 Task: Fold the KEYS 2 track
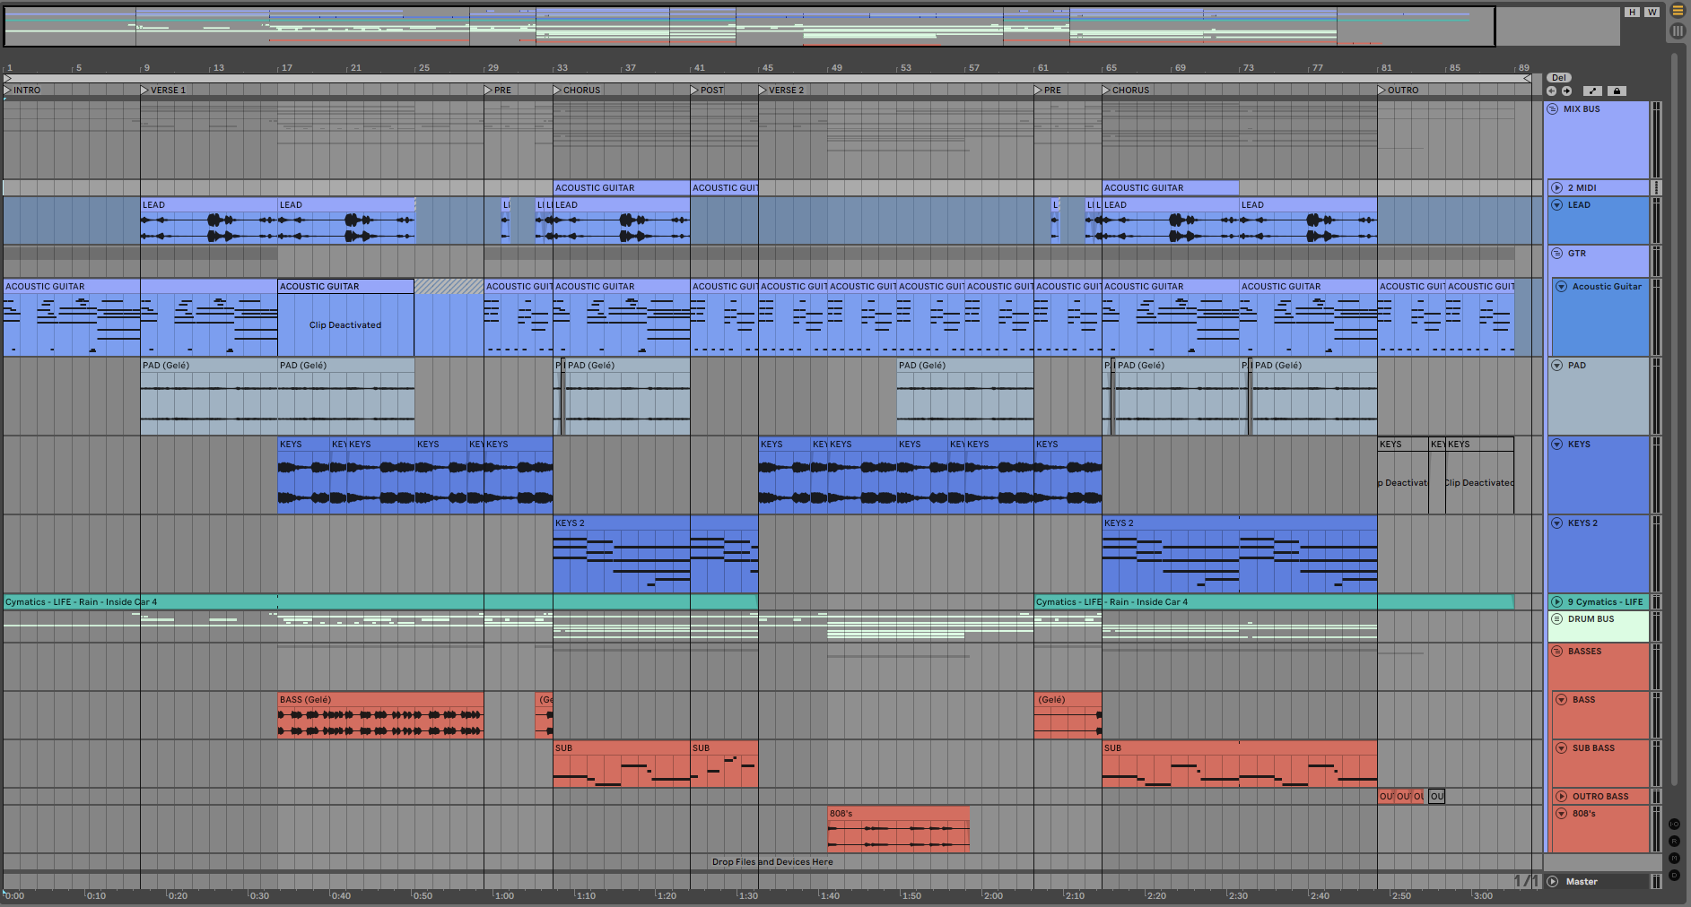(1557, 523)
